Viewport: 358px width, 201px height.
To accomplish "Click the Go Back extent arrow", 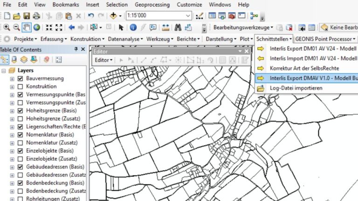I will point(72,27).
